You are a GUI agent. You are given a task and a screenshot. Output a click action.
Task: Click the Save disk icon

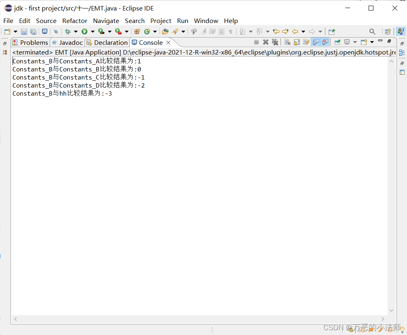(x=24, y=31)
